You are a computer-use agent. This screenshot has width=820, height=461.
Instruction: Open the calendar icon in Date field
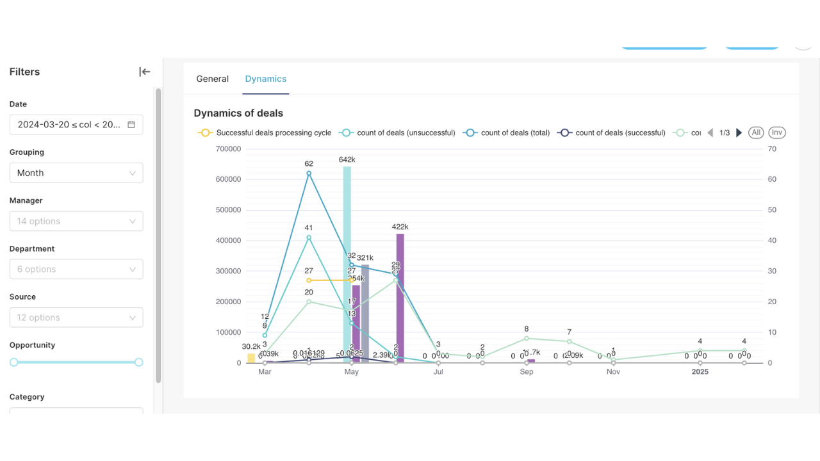(x=131, y=125)
